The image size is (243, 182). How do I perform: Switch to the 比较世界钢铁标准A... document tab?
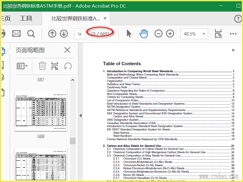click(76, 19)
